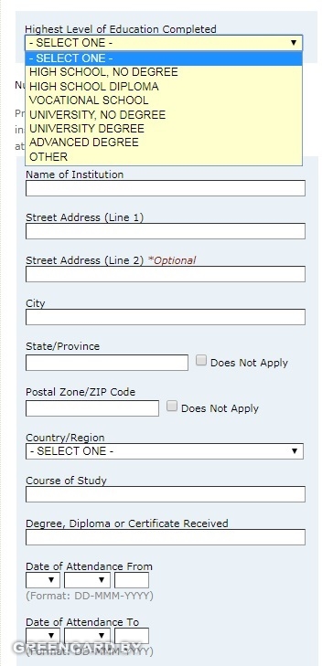Check Does Not Apply for Postal Zone/ZIP Code
The width and height of the screenshot is (333, 666).
tap(172, 406)
